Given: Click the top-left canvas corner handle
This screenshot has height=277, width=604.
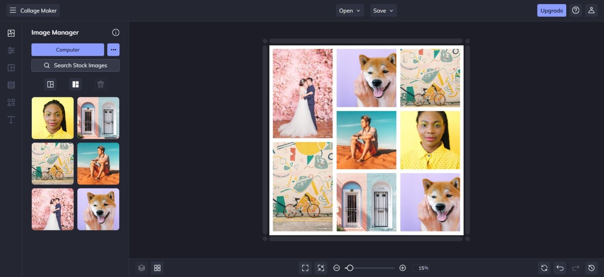Looking at the screenshot, I should coord(265,41).
